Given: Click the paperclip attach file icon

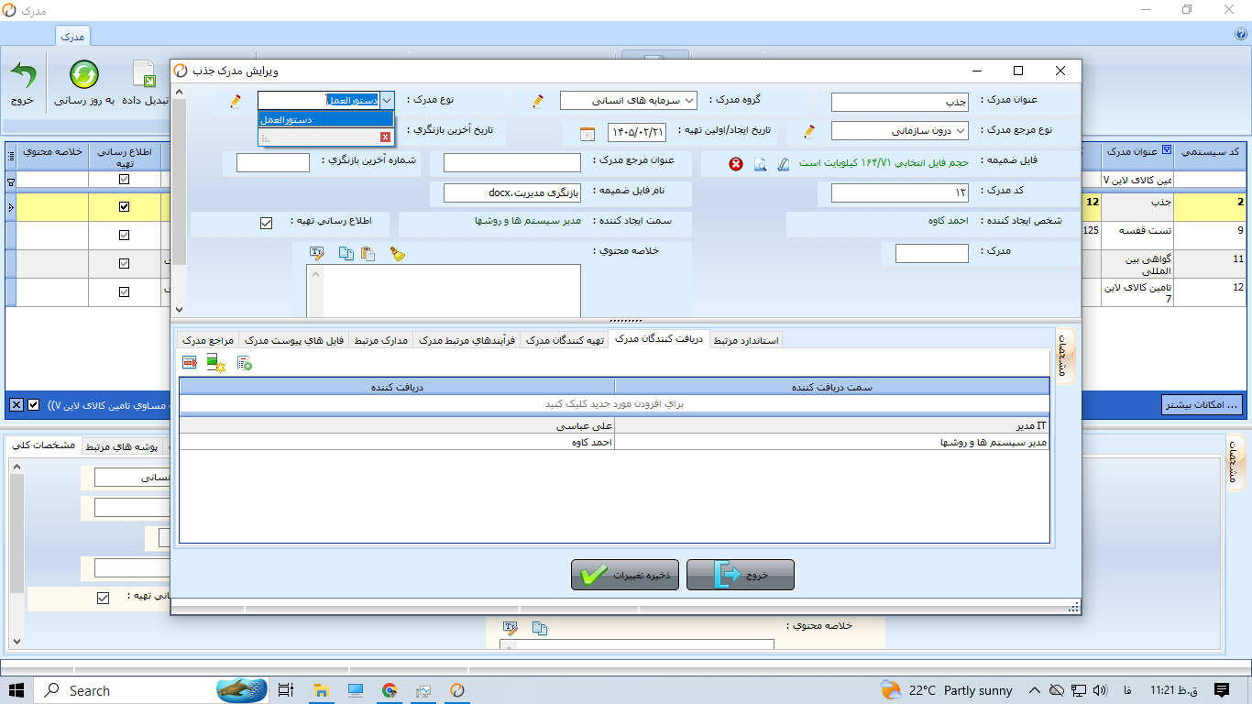Looking at the screenshot, I should click(x=783, y=164).
